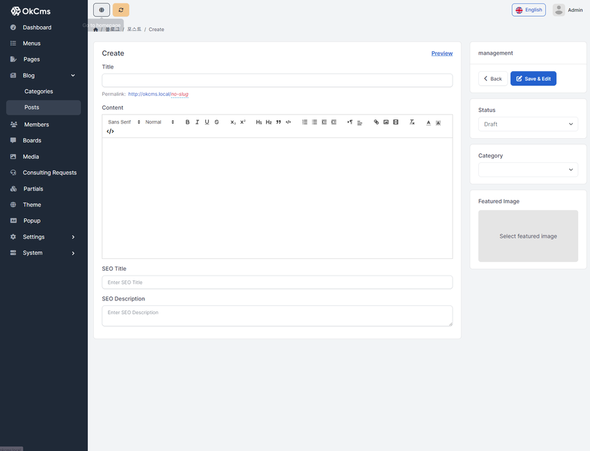
Task: Click the insert image icon in editor
Action: [386, 122]
